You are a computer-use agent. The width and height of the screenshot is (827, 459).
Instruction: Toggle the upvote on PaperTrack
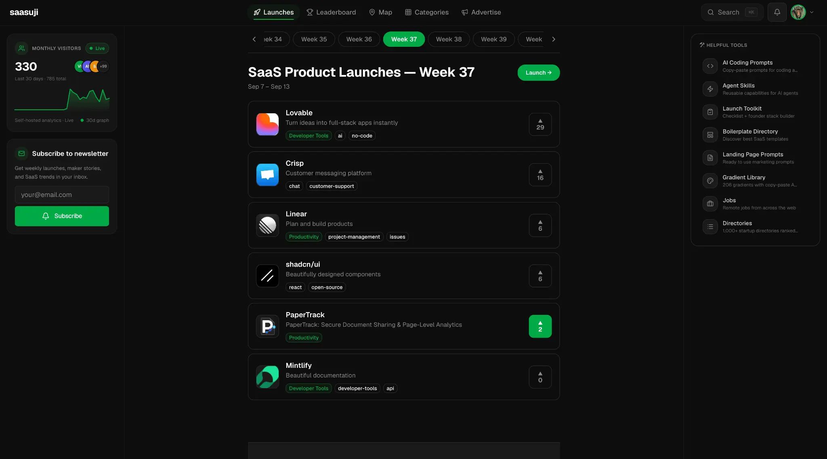click(540, 326)
